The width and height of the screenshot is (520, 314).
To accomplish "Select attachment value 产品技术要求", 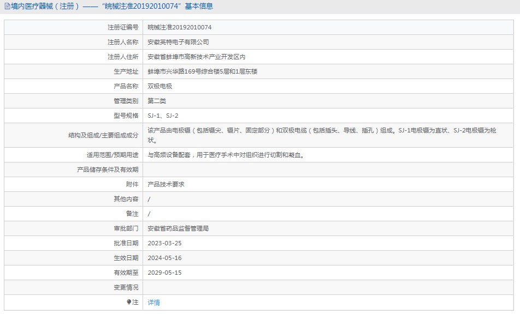I will tap(166, 184).
